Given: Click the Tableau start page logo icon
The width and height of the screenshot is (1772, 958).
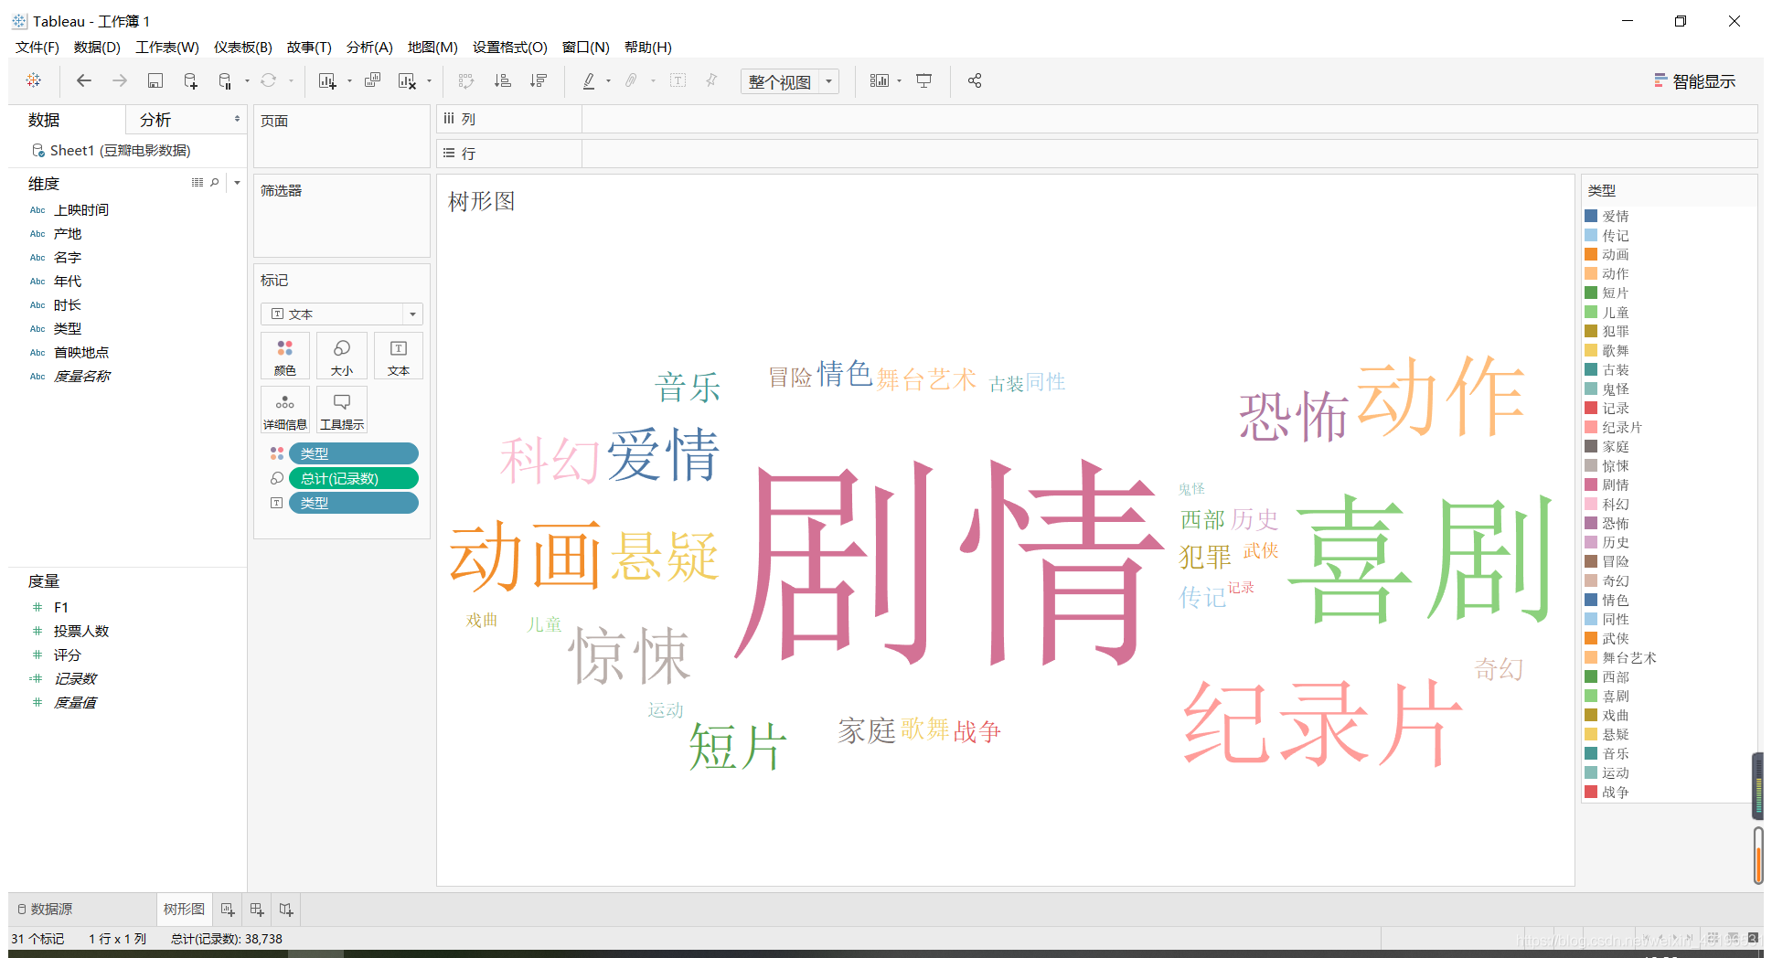Looking at the screenshot, I should click(x=34, y=80).
